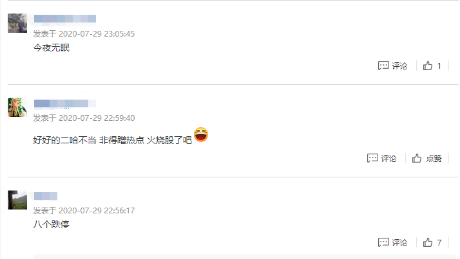Click the '点赞' label on second comment
This screenshot has height=259, width=460.
point(434,158)
